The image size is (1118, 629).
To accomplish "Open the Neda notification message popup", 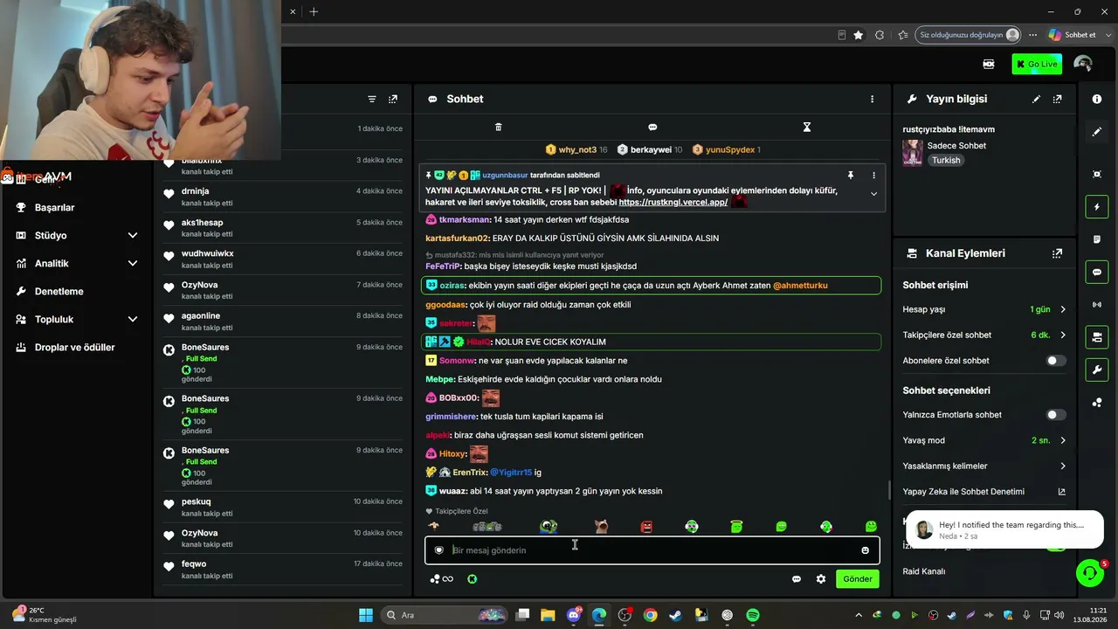I will pyautogui.click(x=1006, y=530).
